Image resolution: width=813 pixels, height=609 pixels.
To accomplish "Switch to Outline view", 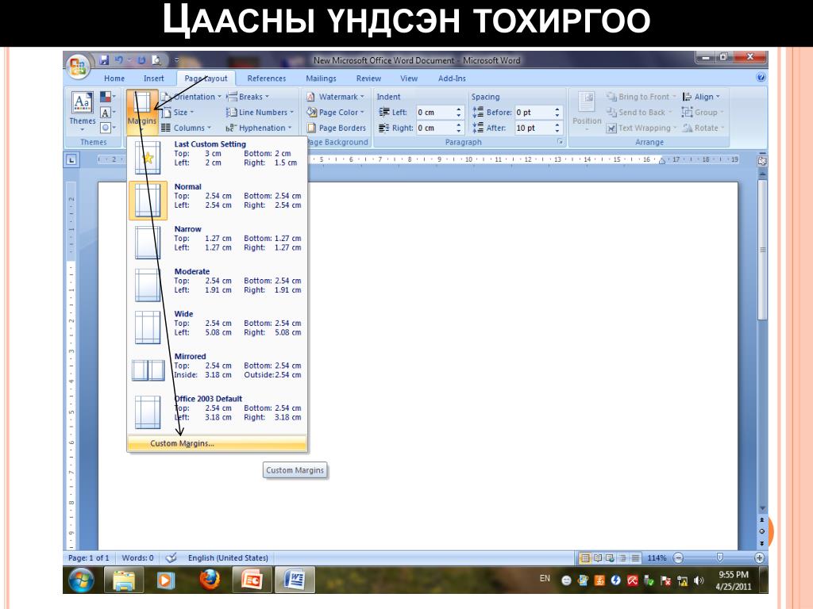I will (622, 557).
